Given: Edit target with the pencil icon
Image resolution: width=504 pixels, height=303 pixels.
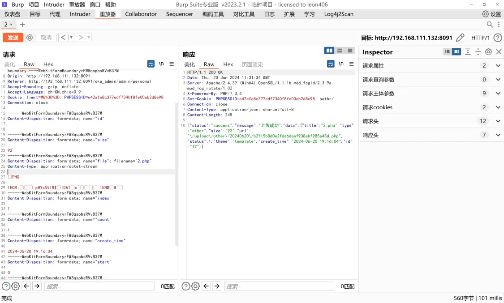Looking at the screenshot, I should click(x=460, y=38).
